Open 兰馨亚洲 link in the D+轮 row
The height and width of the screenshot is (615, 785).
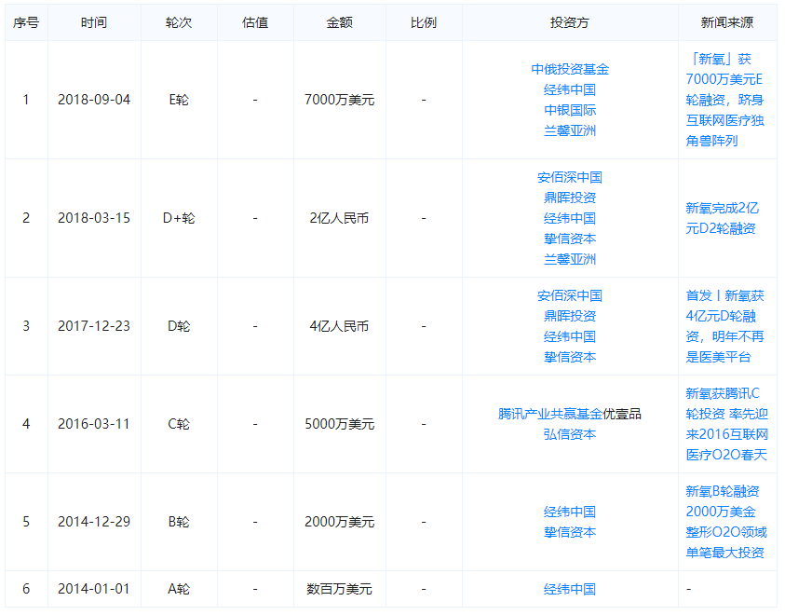coord(570,259)
